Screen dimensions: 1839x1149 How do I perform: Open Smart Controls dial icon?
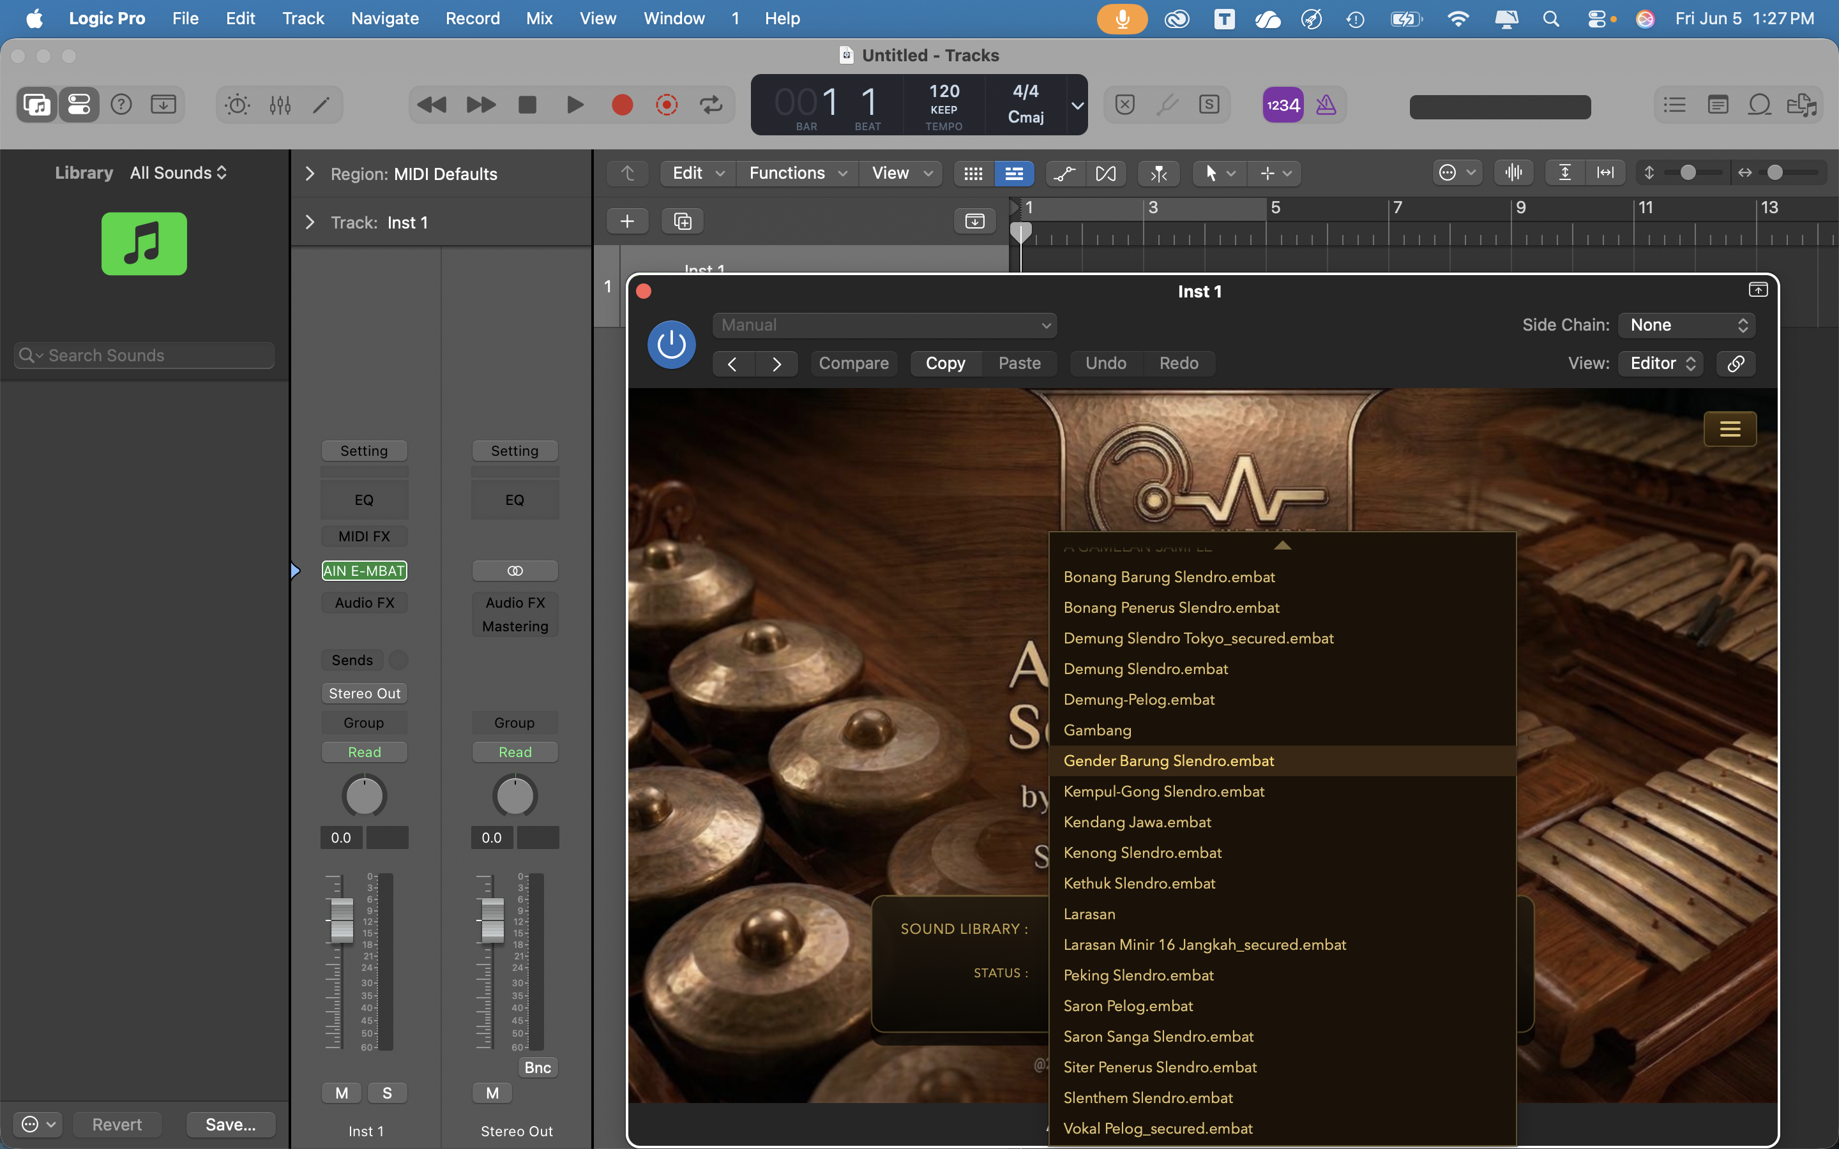(237, 104)
